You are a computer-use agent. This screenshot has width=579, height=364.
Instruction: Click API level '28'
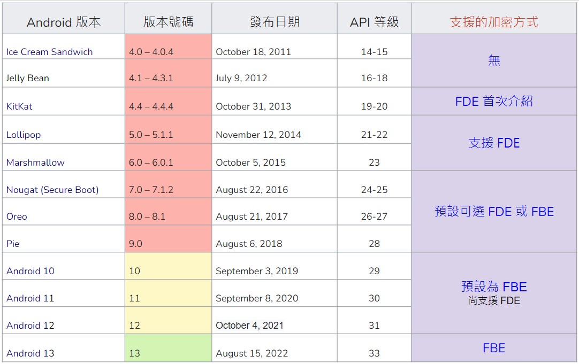(375, 244)
